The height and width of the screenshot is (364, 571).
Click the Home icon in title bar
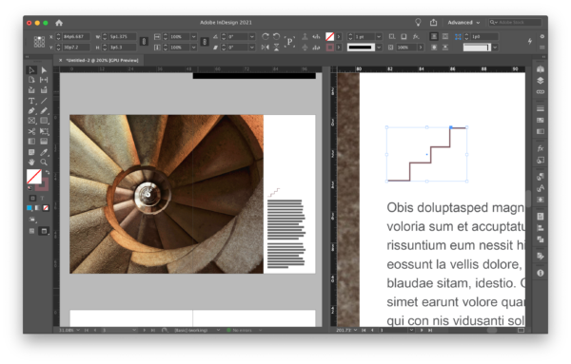[x=59, y=23]
